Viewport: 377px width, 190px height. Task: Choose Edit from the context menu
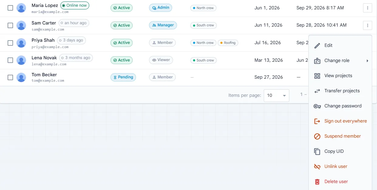tap(340, 45)
